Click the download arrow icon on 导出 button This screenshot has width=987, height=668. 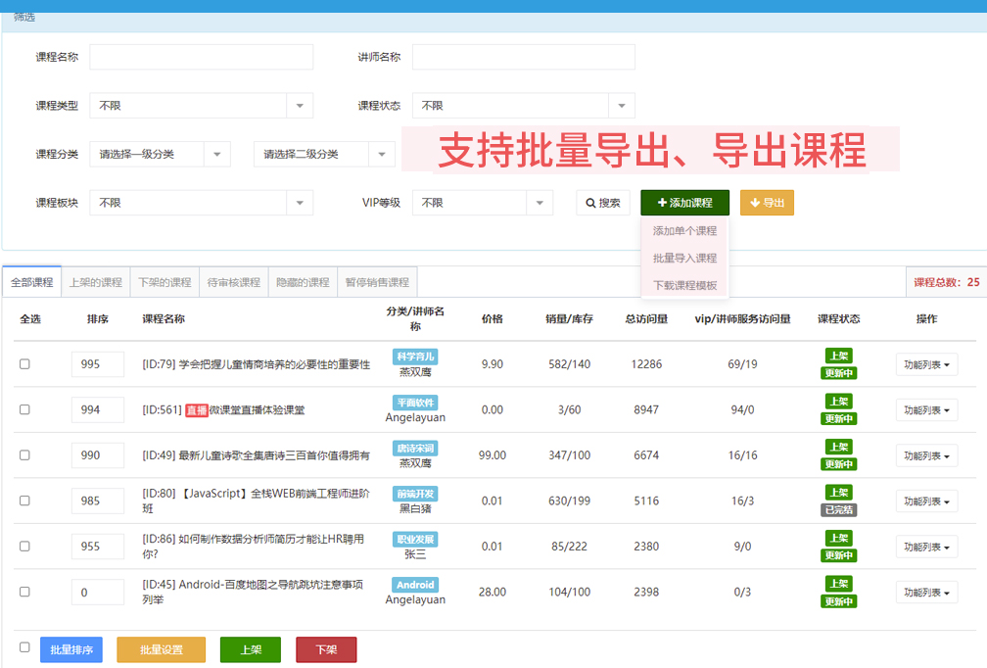755,203
